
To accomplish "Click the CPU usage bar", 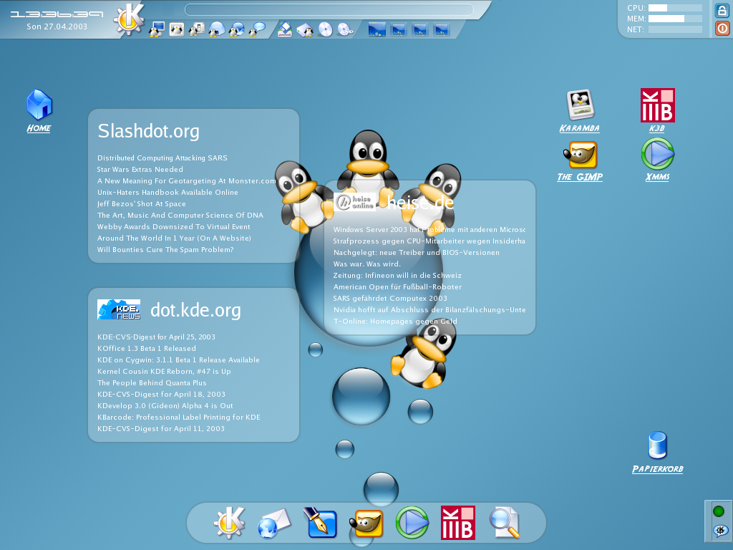I will point(675,8).
